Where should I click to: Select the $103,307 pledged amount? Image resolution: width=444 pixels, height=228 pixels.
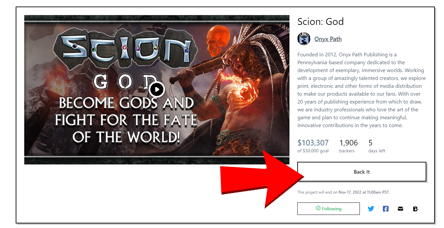tap(313, 143)
